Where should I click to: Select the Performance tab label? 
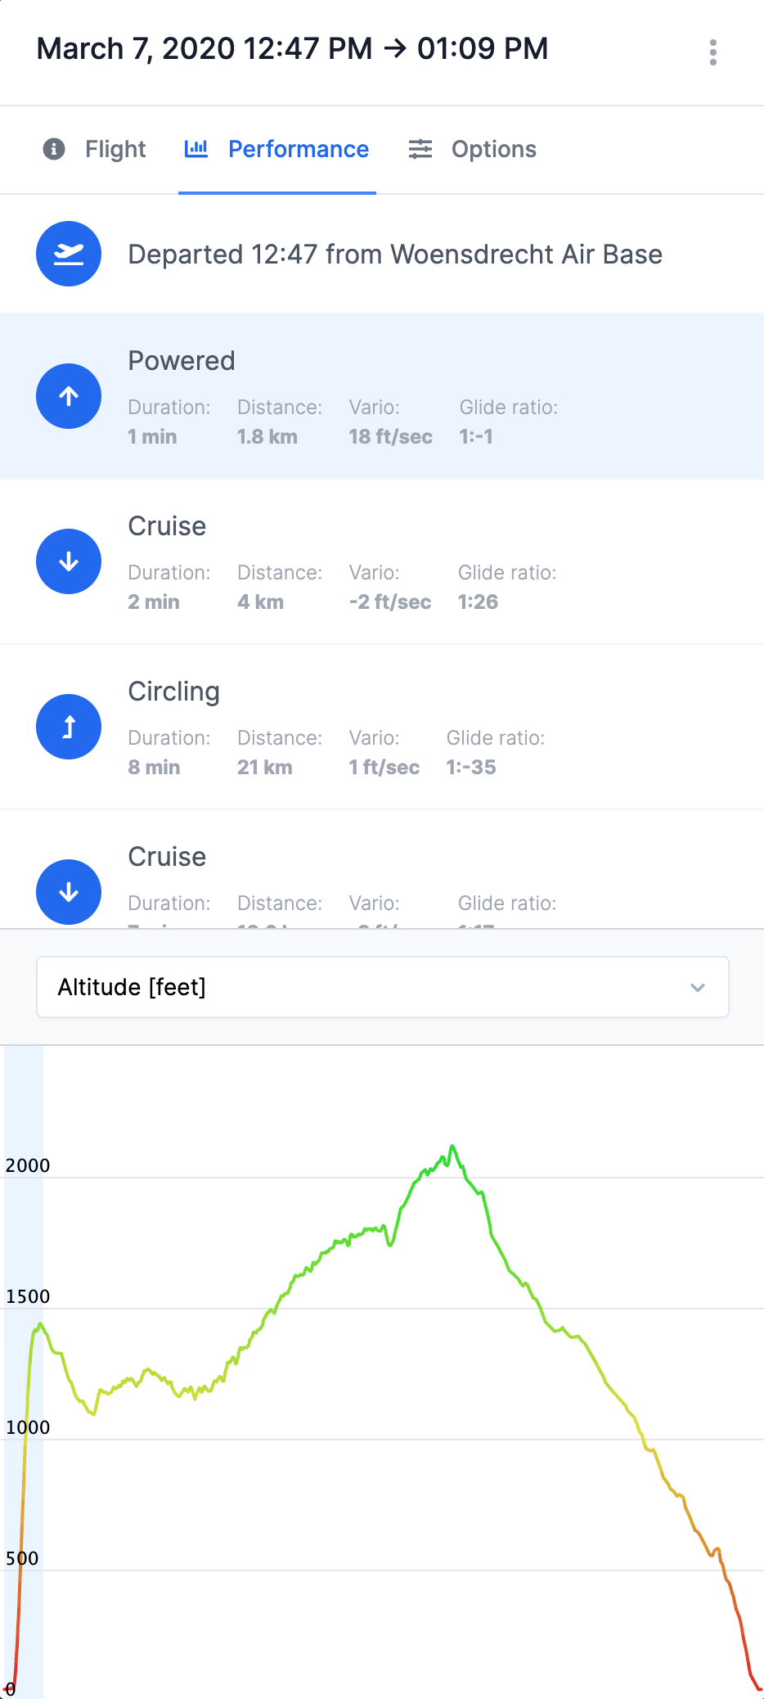coord(299,149)
